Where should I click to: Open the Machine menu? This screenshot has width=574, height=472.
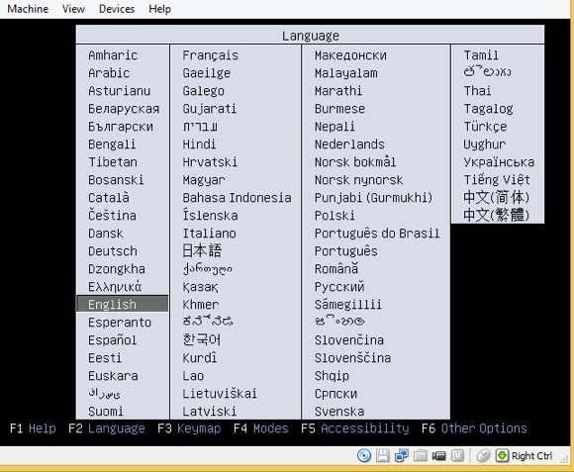pos(28,9)
